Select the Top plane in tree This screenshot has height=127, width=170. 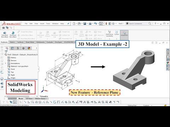[x=11, y=72]
